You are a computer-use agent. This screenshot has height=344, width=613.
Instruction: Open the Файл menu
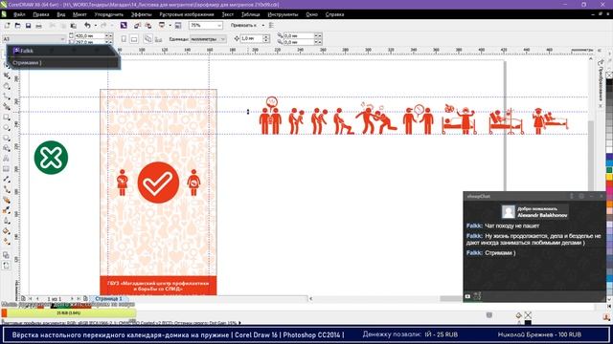coord(19,14)
